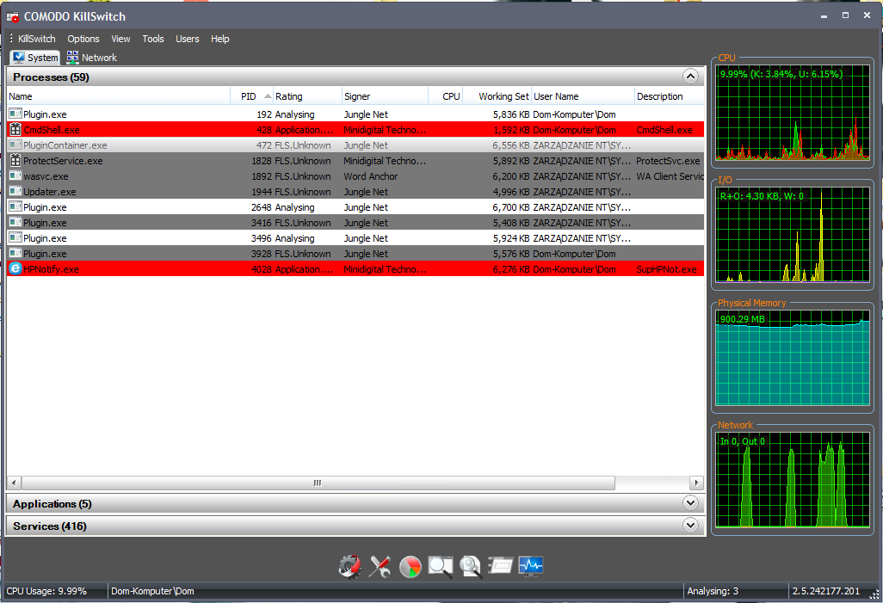The width and height of the screenshot is (883, 603).
Task: Click icon of Plugin.exe with PID 3496
Action: pos(15,237)
